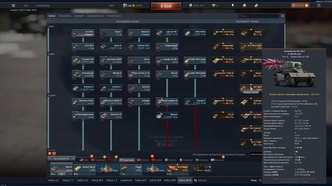This screenshot has width=332, height=186.
Task: Select Sherman II tank
Action: click(83, 88)
